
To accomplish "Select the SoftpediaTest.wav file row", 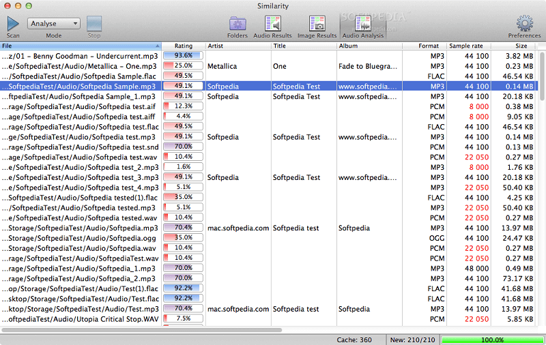I will [269, 258].
